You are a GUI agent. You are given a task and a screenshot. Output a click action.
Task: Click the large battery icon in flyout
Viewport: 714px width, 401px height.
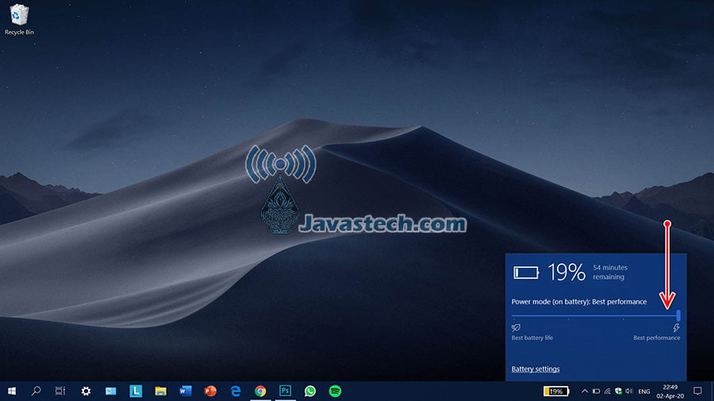point(527,273)
